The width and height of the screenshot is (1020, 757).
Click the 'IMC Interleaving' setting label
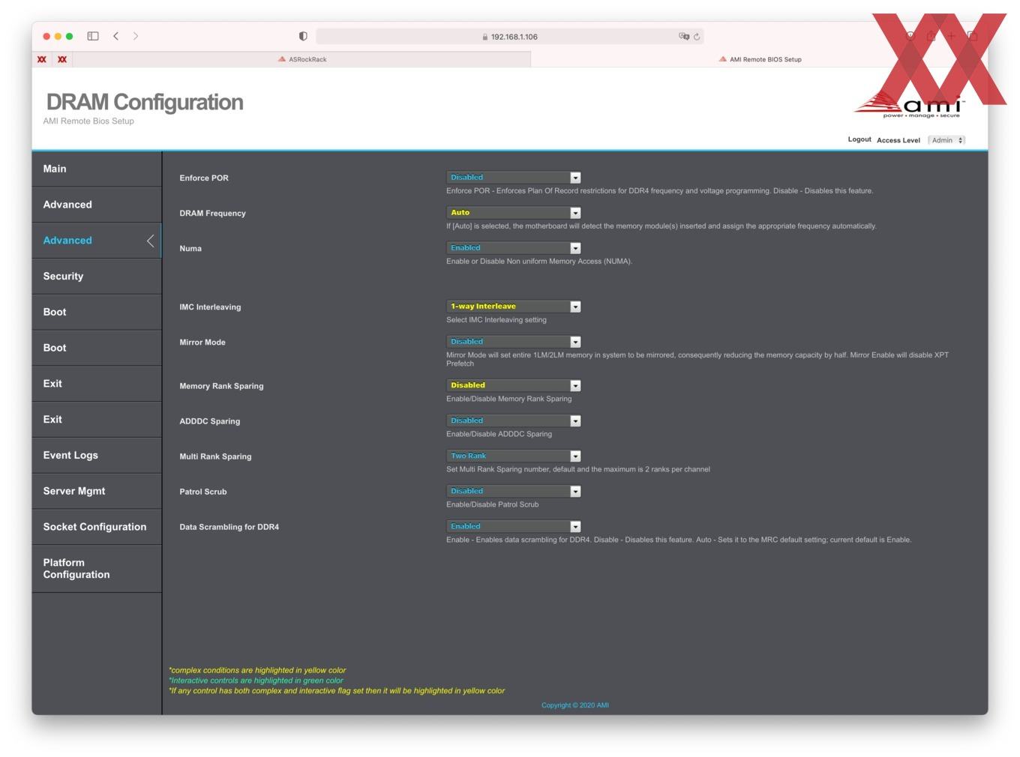point(210,307)
